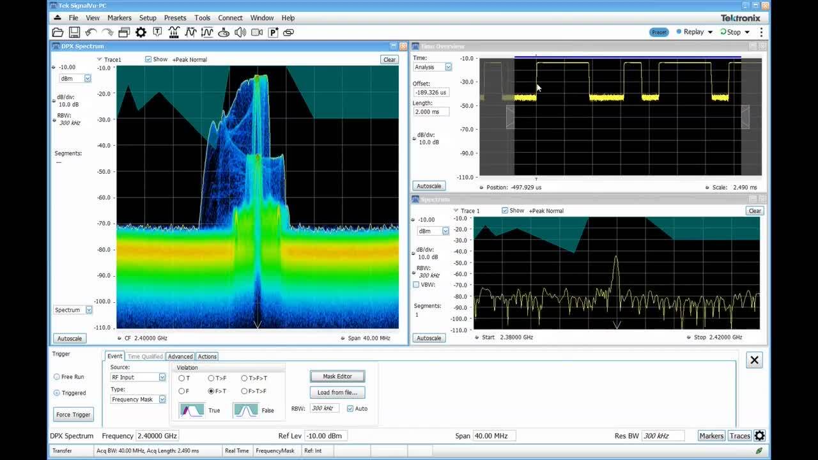Uncheck the Auto checkbox next to RBW
The height and width of the screenshot is (460, 818).
349,408
